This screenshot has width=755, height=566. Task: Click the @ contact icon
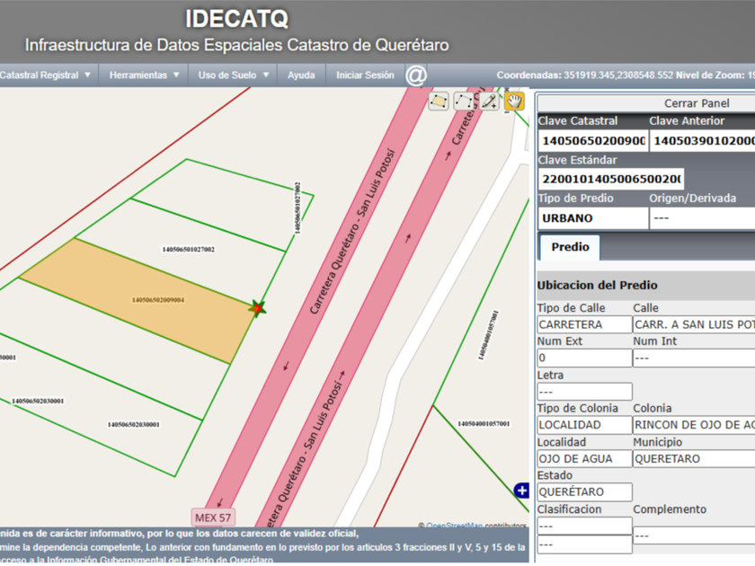point(415,75)
